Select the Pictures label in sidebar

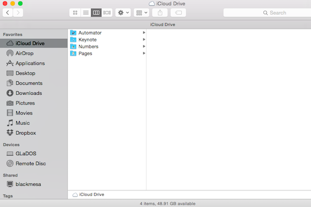point(25,103)
